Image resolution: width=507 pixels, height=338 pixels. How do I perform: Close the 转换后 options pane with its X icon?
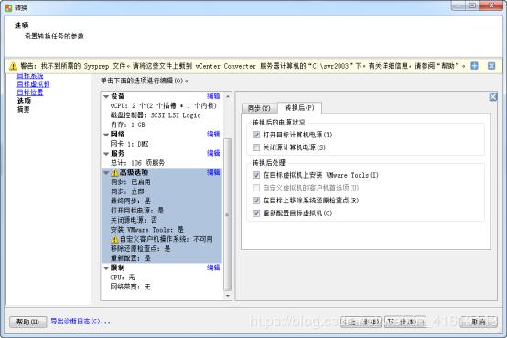click(x=492, y=96)
